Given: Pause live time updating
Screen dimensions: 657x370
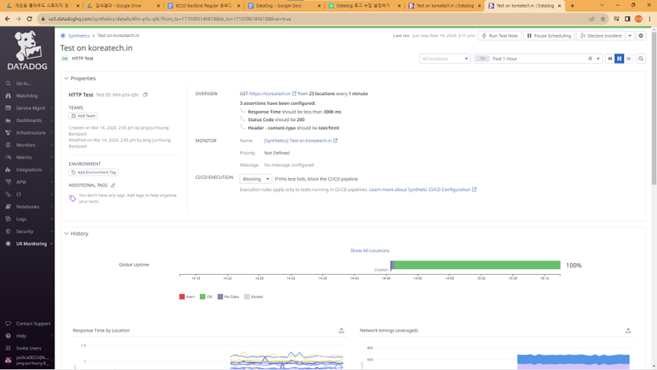Looking at the screenshot, I should [x=619, y=59].
